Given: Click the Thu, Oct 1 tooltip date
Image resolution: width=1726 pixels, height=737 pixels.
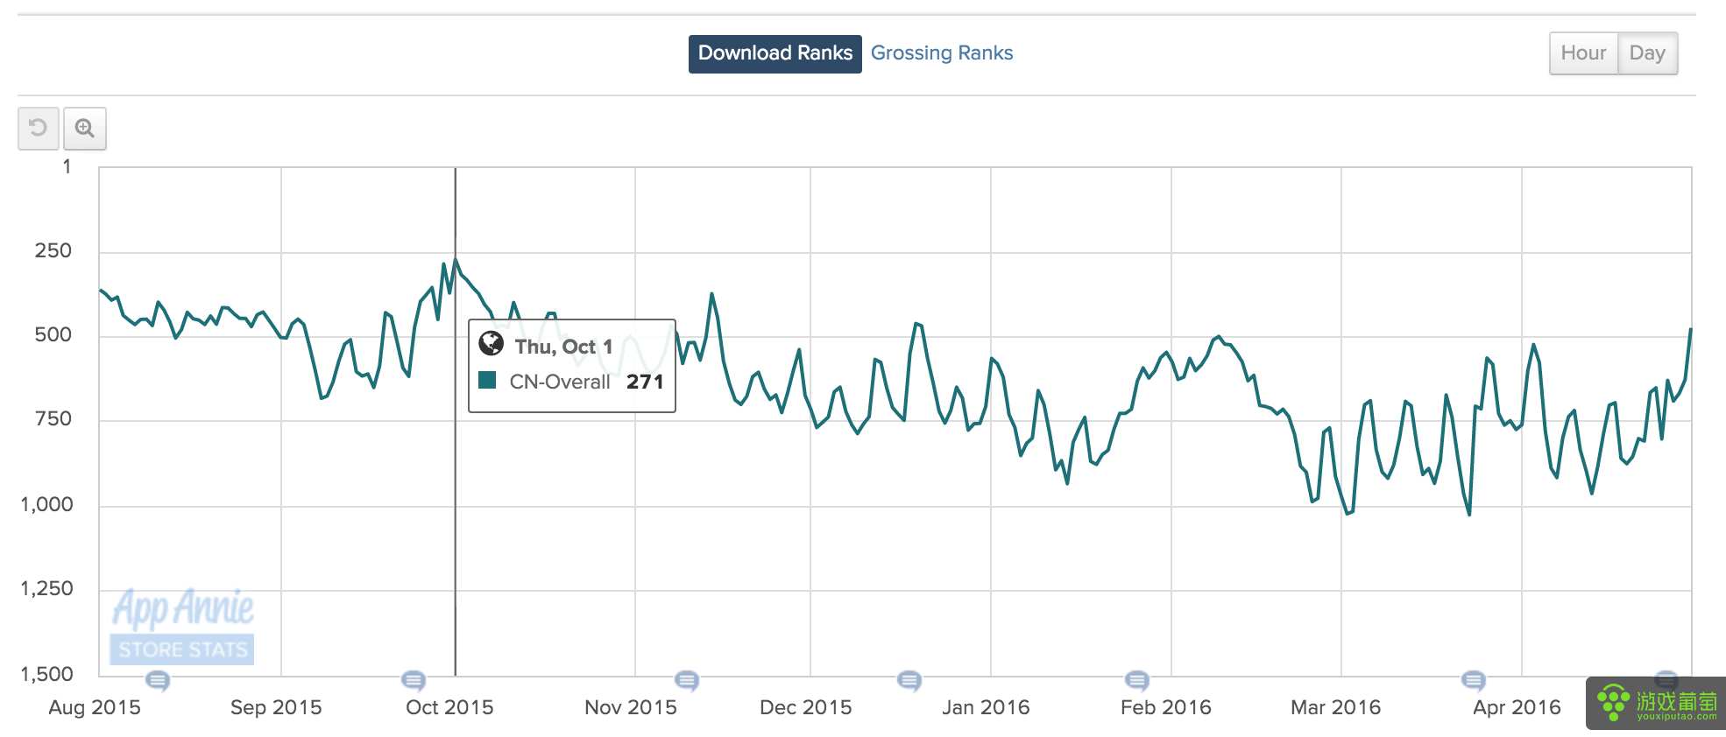Looking at the screenshot, I should pos(563,347).
